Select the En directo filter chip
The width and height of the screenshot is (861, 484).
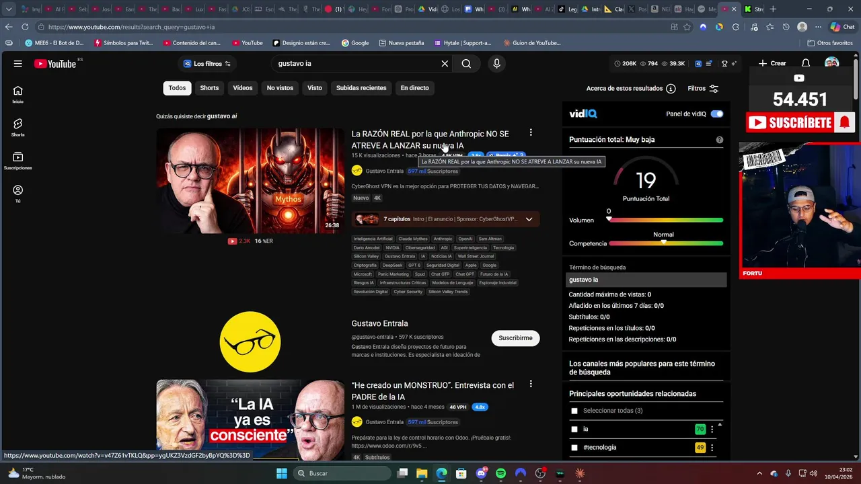click(x=414, y=88)
